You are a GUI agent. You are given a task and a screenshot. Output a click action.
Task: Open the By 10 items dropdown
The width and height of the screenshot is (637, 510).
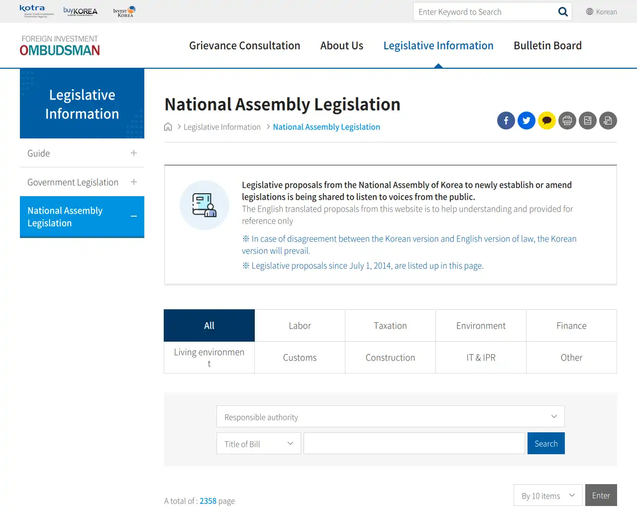[547, 496]
